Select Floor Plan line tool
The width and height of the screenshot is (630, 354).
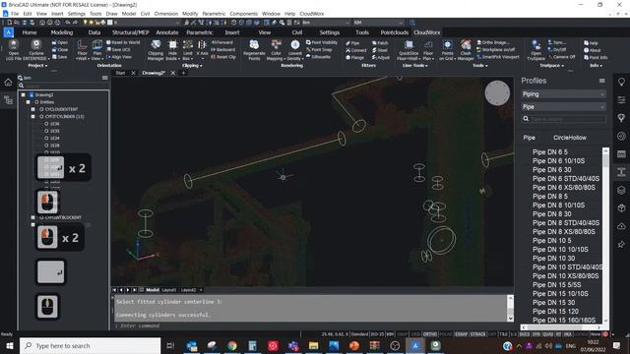click(428, 50)
